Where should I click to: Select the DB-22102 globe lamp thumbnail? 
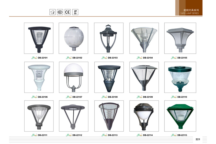tap(73, 38)
